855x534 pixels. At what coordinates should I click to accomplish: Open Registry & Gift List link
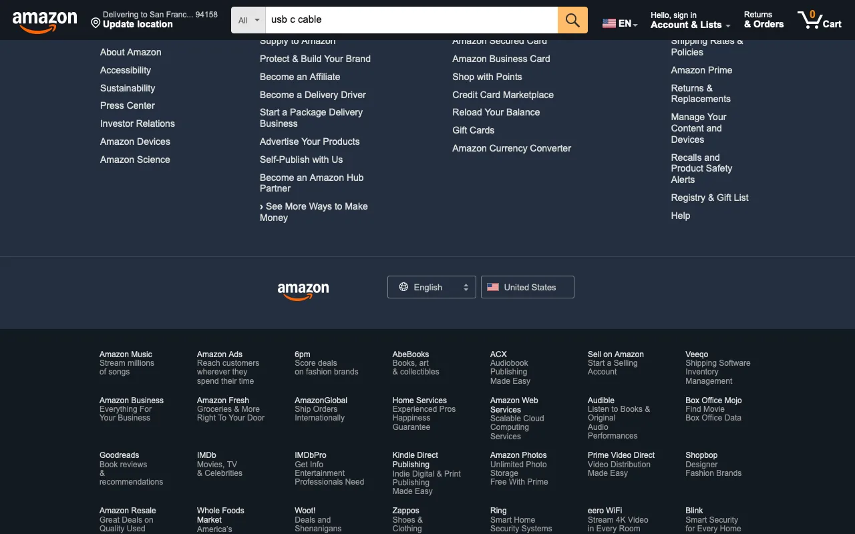pos(710,198)
